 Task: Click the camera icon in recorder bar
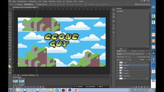coord(100,87)
